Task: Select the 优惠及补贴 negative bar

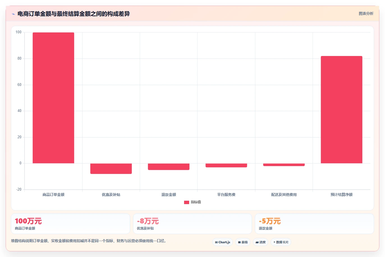Action: pos(111,169)
